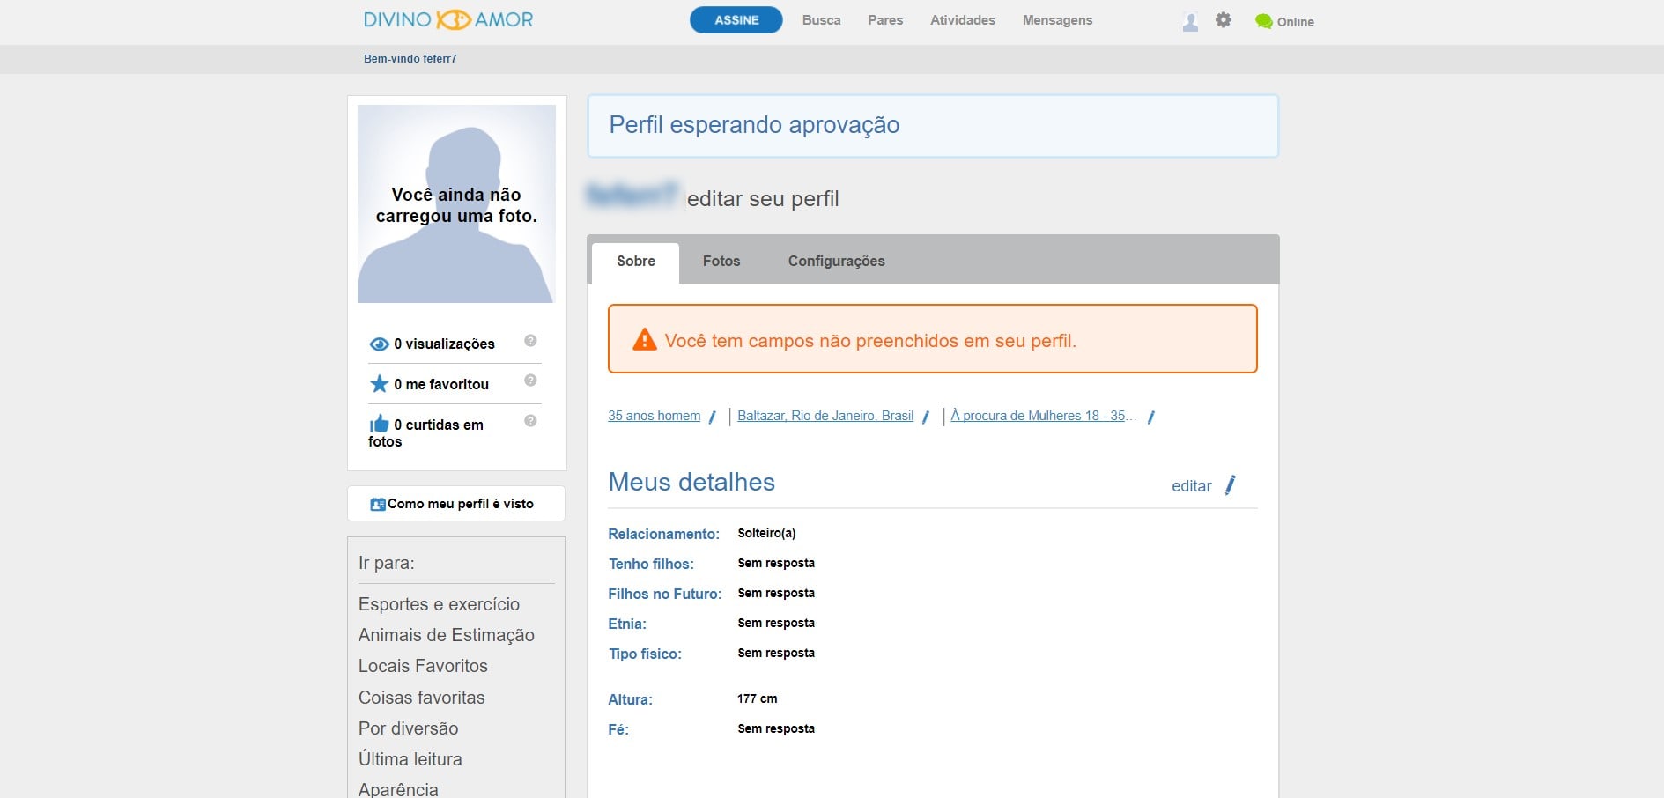Click the Bem-vindo feferr7 text
1664x798 pixels.
pyautogui.click(x=410, y=59)
